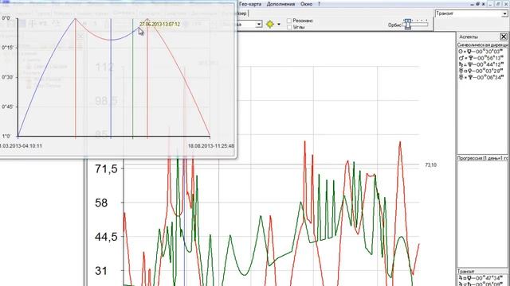Click the 73,10 value label on chart
Screen dimensions: 510x286
430,165
